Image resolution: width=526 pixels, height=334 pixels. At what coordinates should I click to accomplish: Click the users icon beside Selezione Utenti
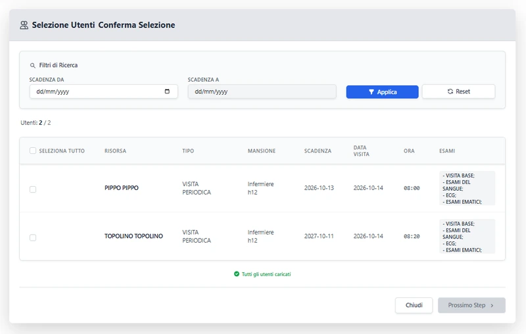pyautogui.click(x=24, y=25)
